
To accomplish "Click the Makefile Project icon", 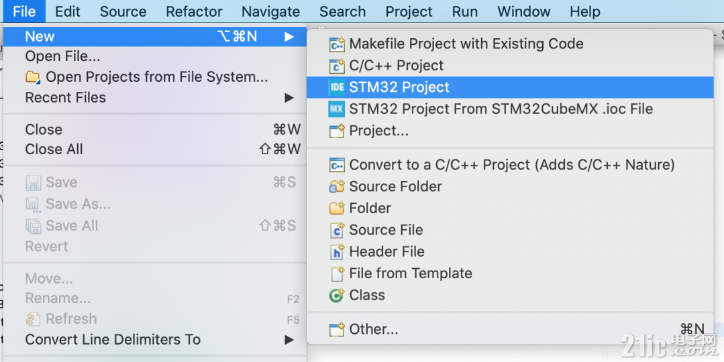I will [x=337, y=44].
